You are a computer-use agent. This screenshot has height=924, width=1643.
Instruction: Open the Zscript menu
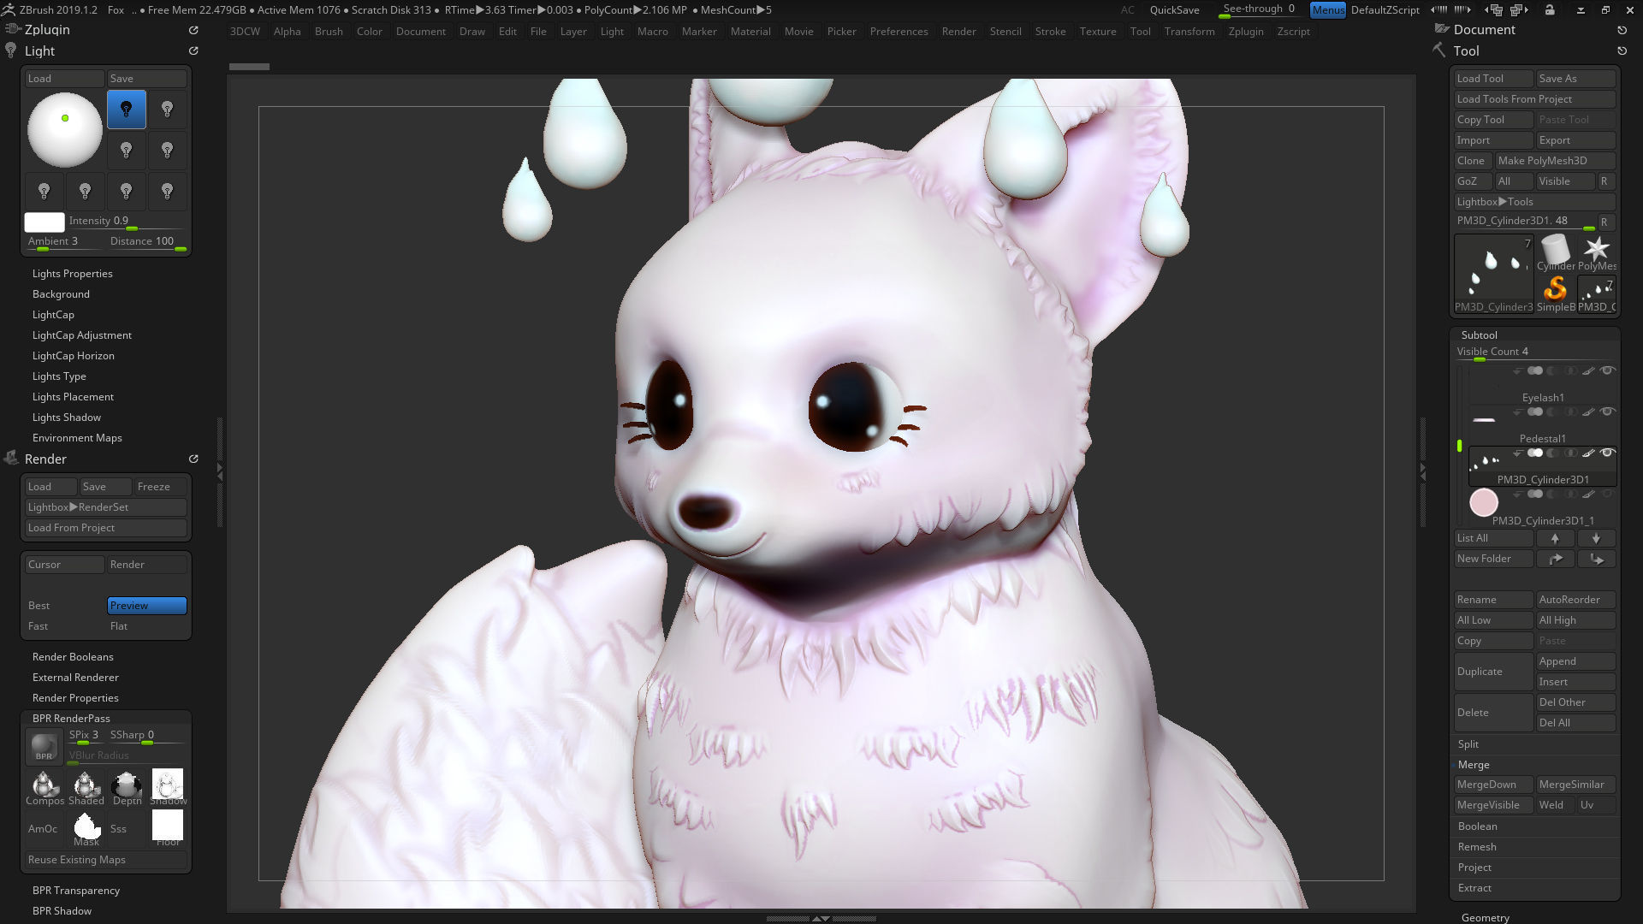1293,32
